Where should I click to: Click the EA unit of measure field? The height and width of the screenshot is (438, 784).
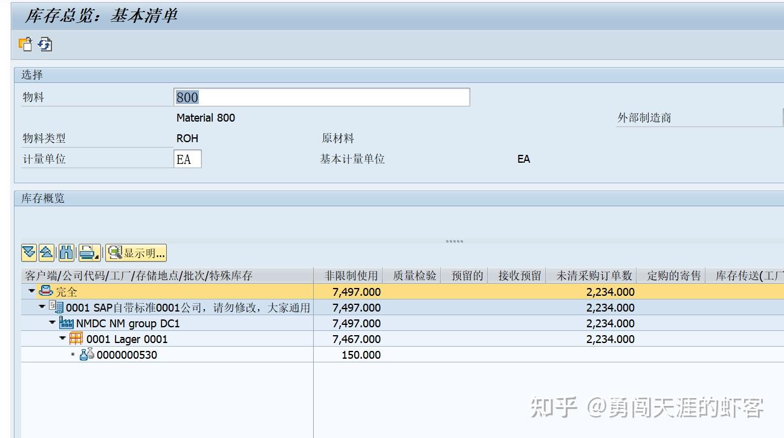187,159
